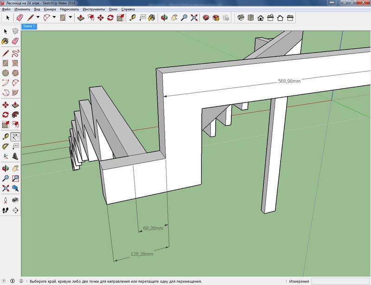Switch to the Front view house icon

coord(261,18)
